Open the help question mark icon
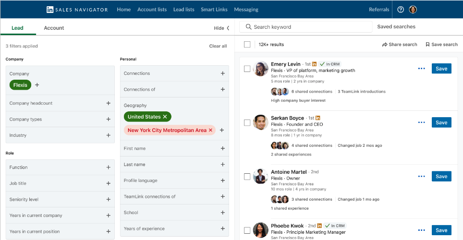 point(401,10)
